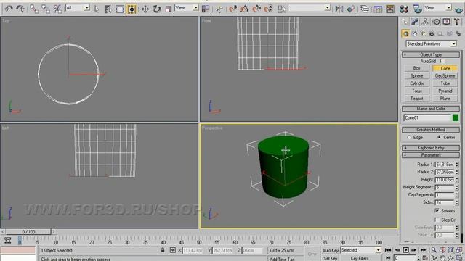Select the Edge creation method
The image size is (465, 261).
click(x=410, y=137)
